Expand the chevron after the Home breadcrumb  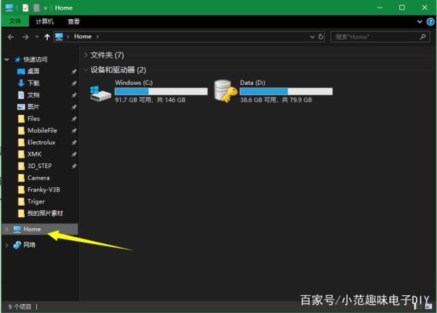click(97, 36)
